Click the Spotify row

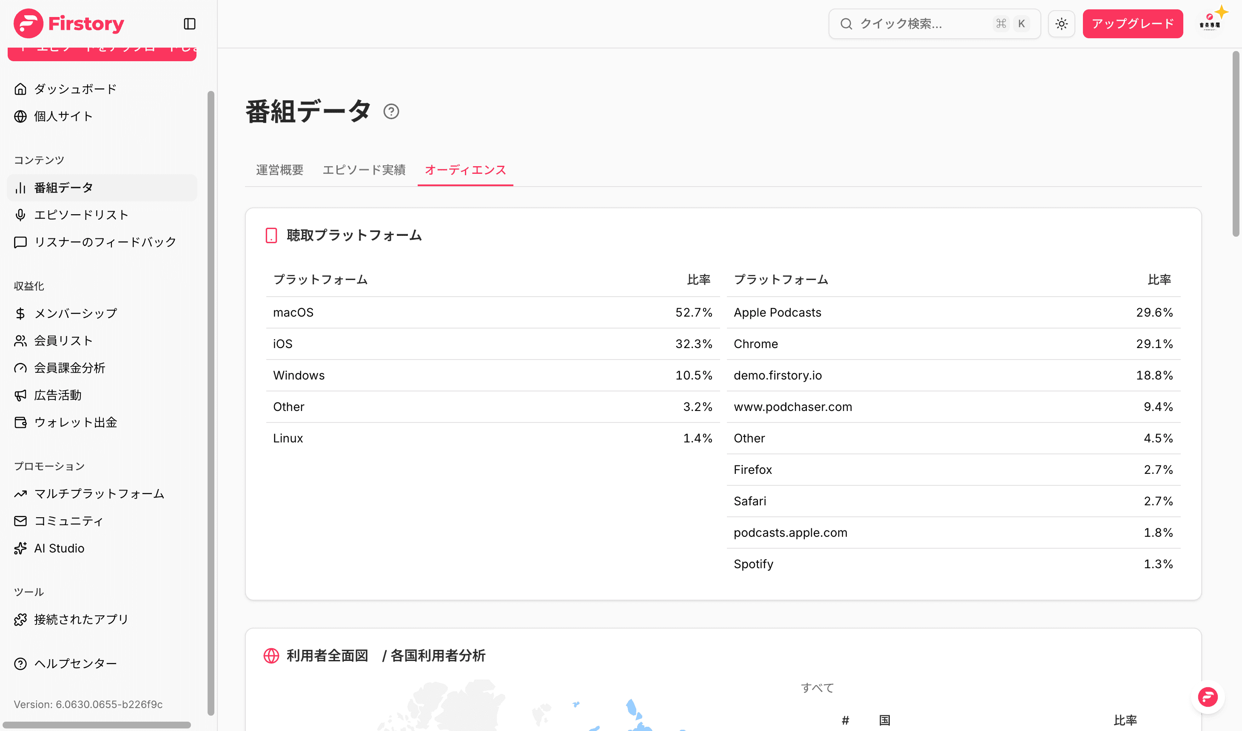pos(954,564)
